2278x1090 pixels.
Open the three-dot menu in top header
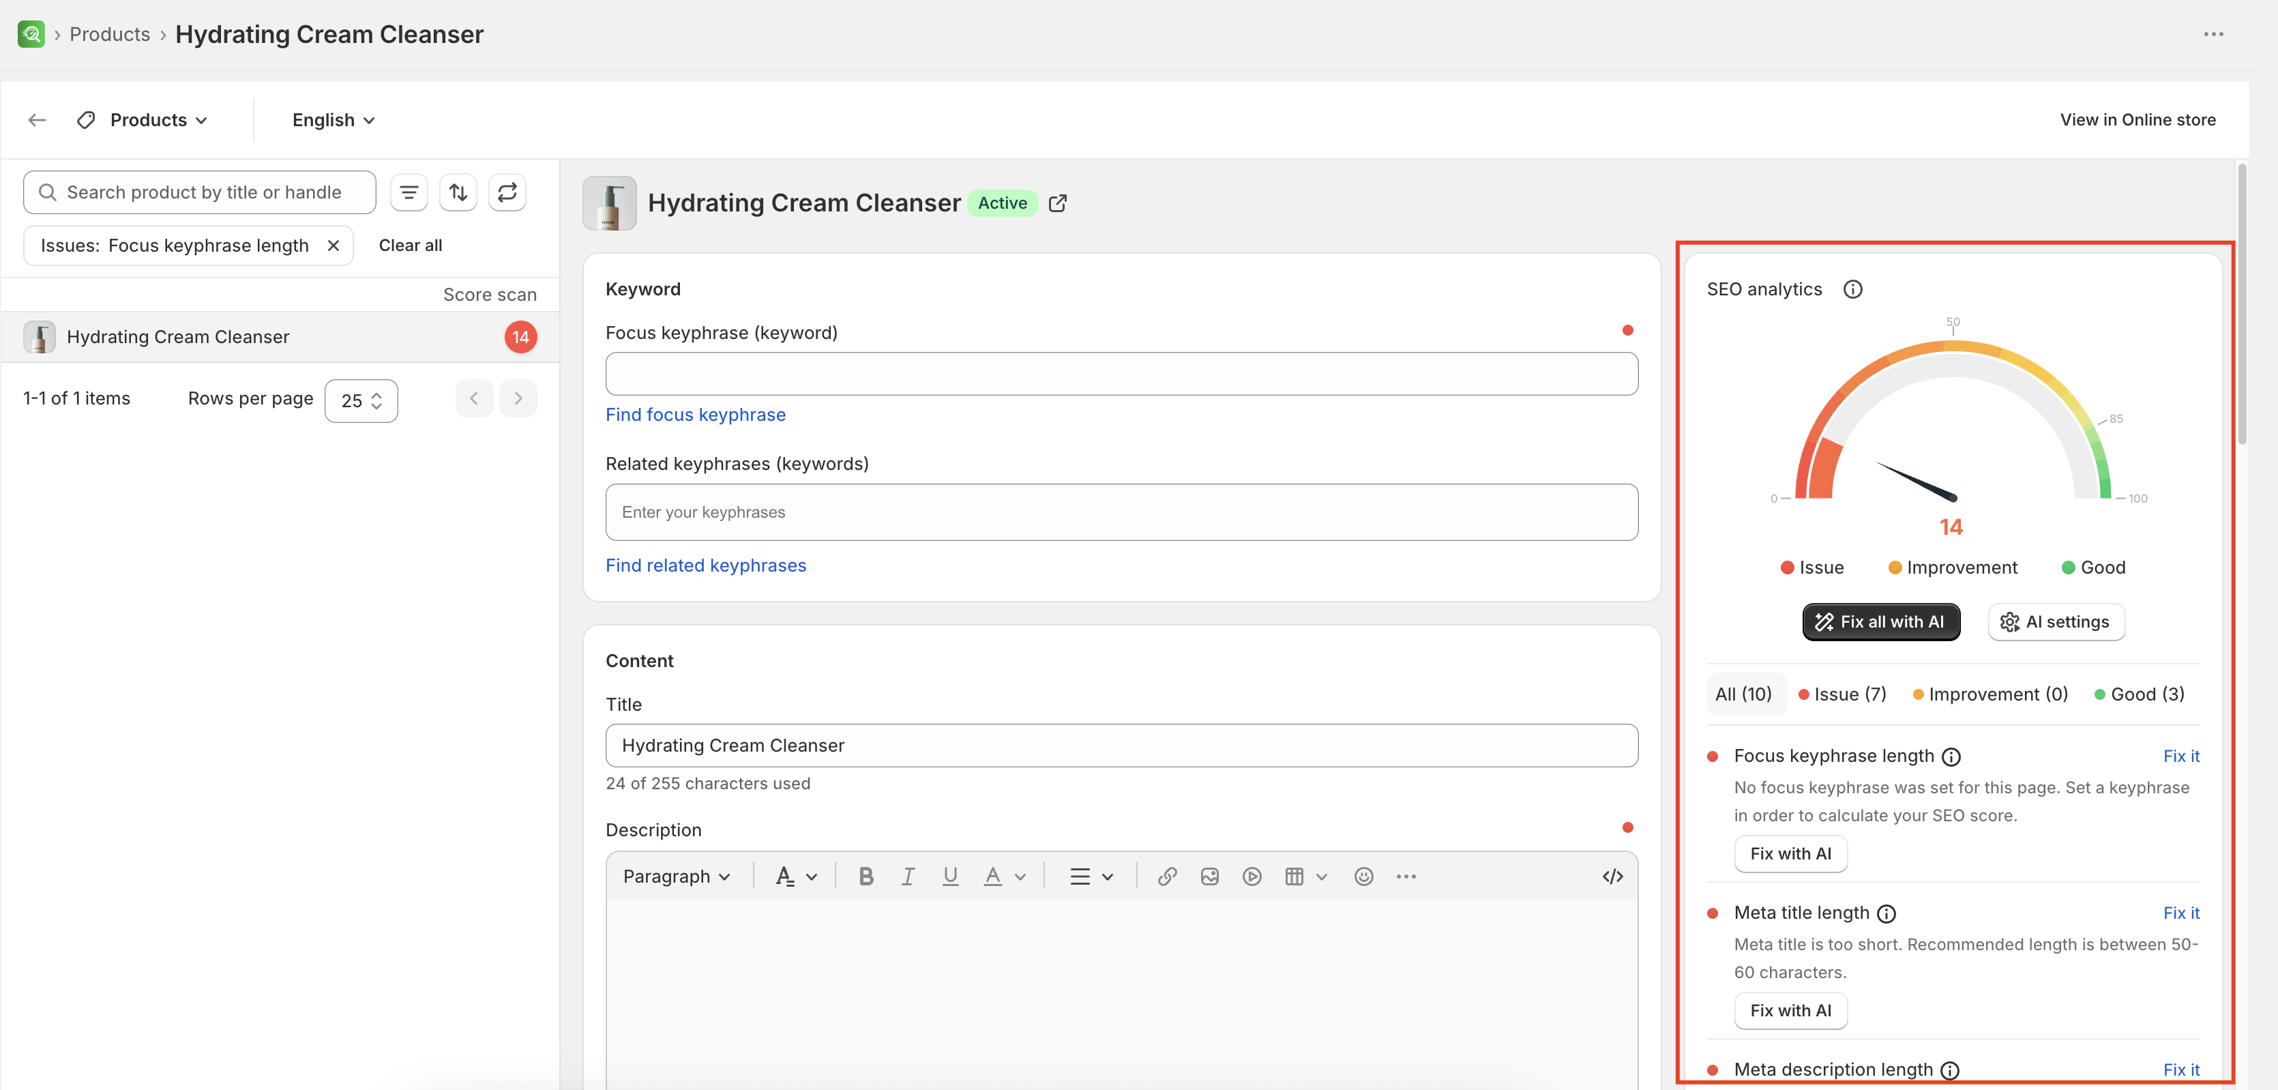tap(2213, 35)
